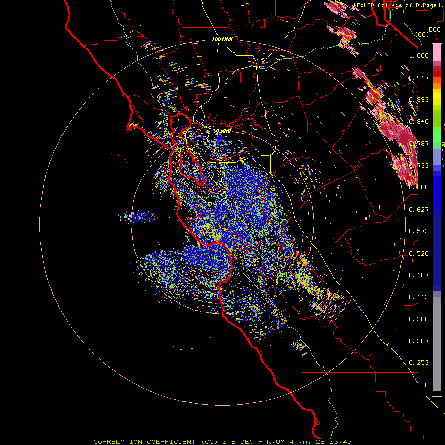Select the 0.680 color scale value
Screen dimensions: 445x445
[419, 187]
